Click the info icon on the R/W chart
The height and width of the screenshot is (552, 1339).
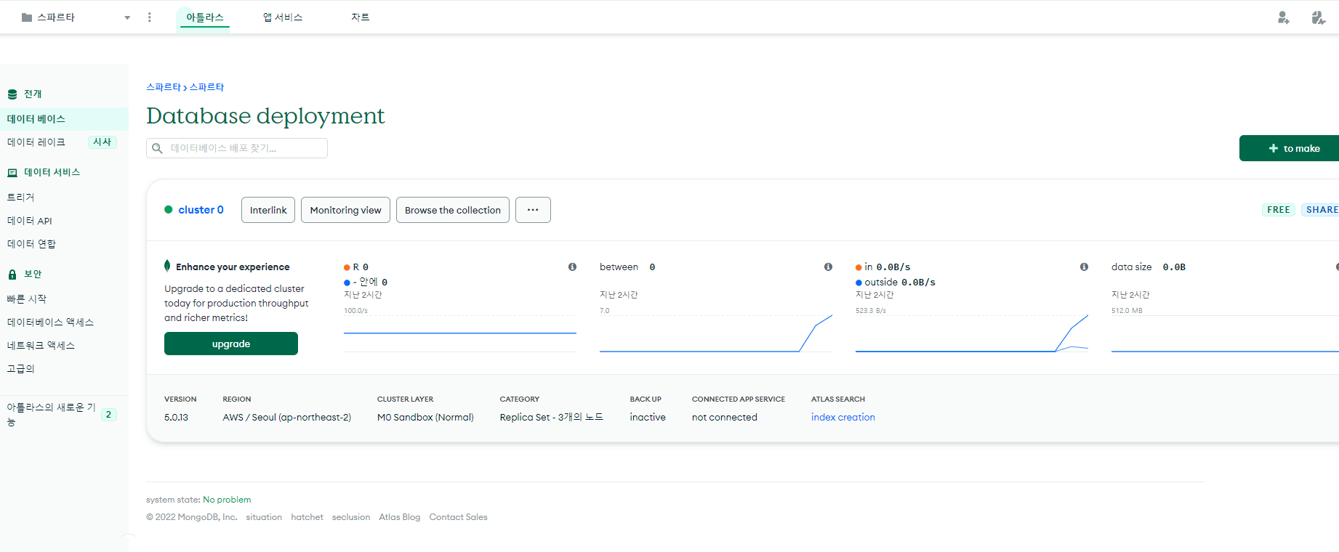coord(572,267)
